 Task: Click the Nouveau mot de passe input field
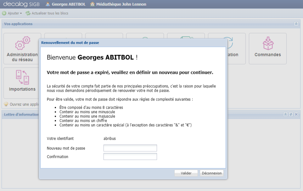tap(130, 148)
